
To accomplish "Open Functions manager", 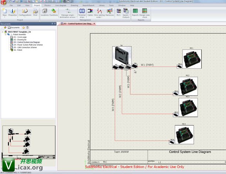I will point(54,13).
